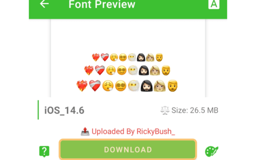Tap the largest exhaling face emoji
This screenshot has height=160, width=256.
tap(108, 86)
